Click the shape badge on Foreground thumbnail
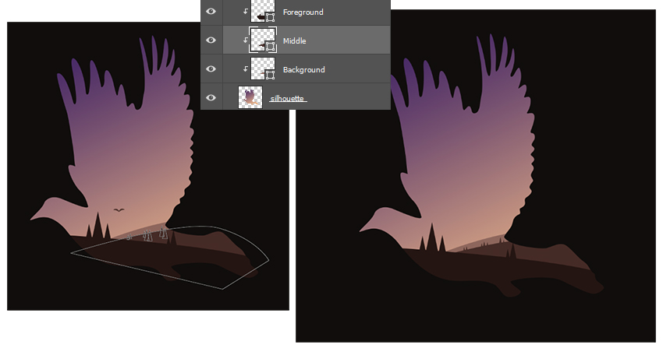This screenshot has height=355, width=663. tap(270, 16)
